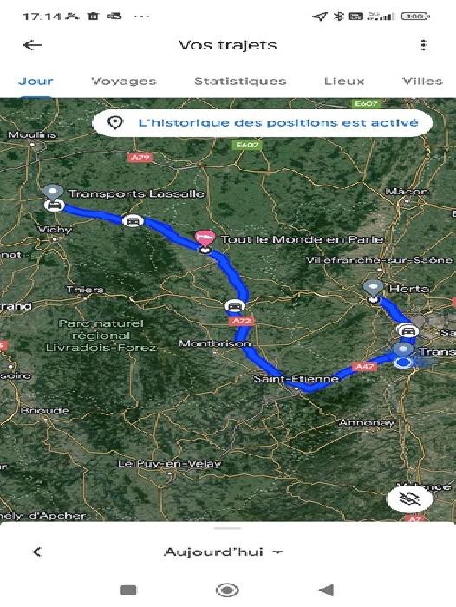Viewport: 456px width, 607px height.
Task: Switch to the Voyages tab
Action: pos(124,82)
